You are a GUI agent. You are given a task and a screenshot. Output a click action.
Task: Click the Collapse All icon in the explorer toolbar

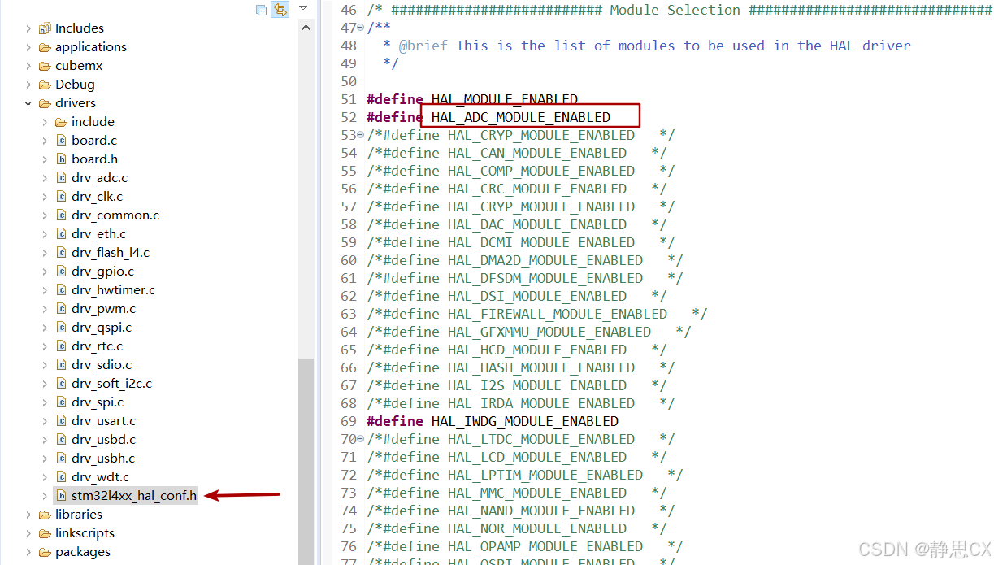point(261,10)
